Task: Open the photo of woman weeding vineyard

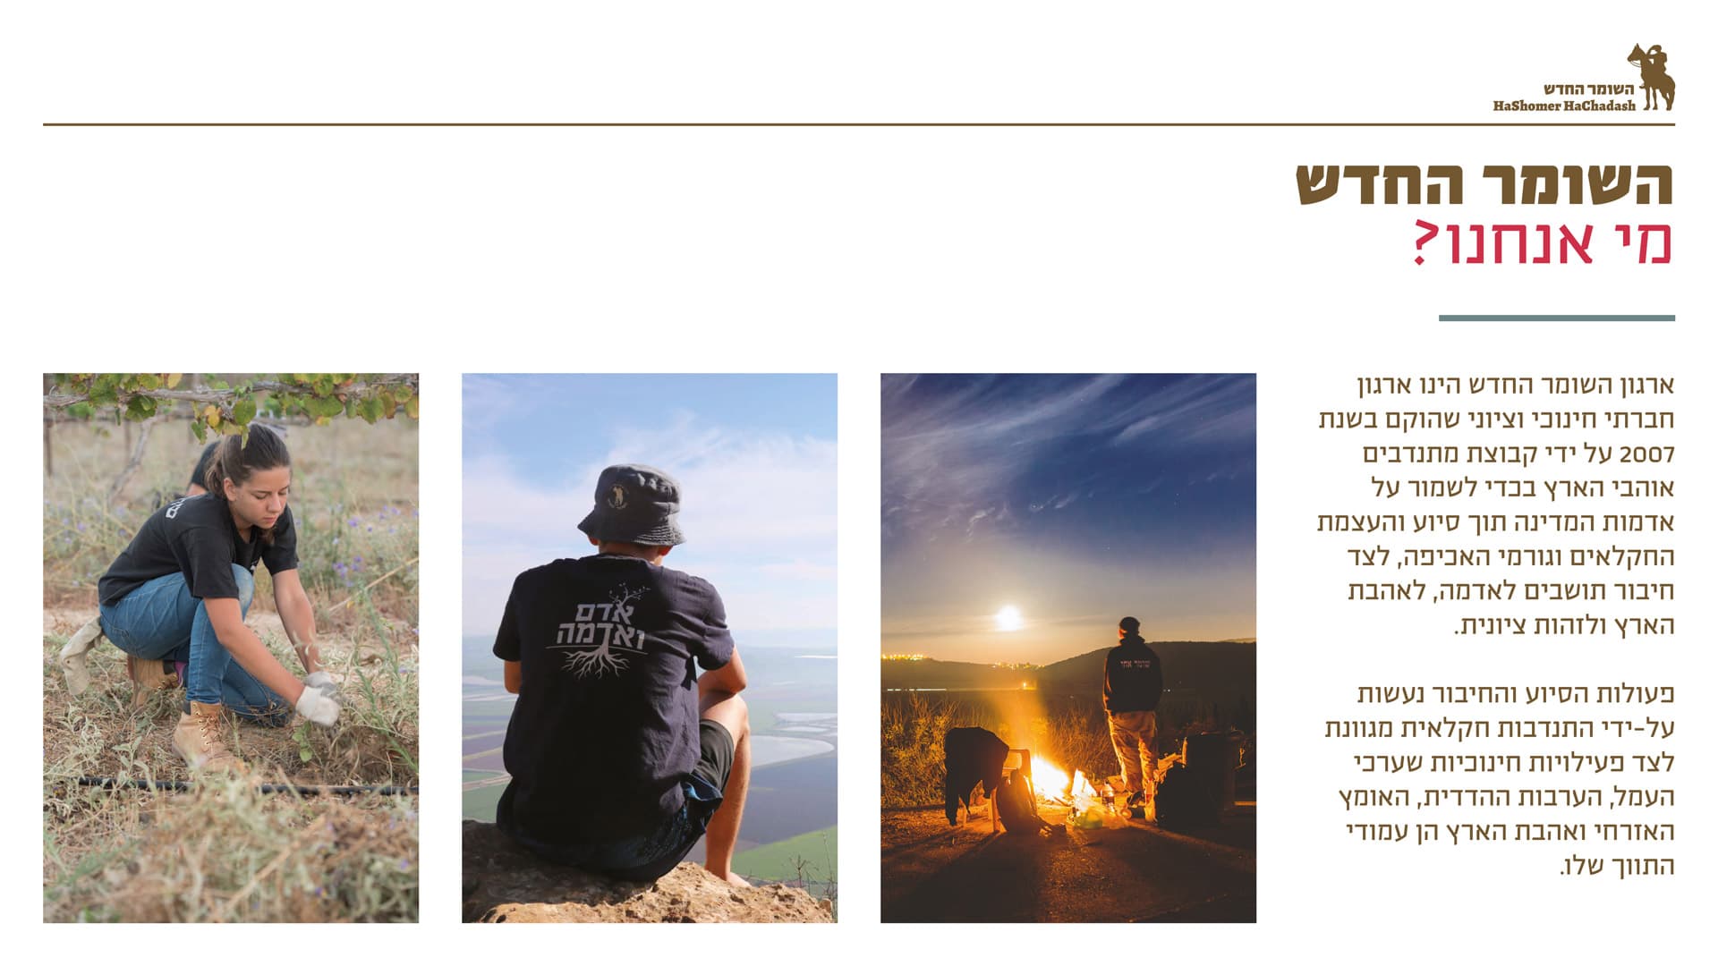Action: (x=231, y=648)
